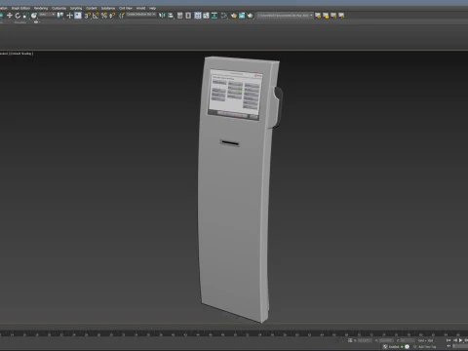Toggle Spinner Snap
Image resolution: width=468 pixels, height=351 pixels.
tap(112, 16)
